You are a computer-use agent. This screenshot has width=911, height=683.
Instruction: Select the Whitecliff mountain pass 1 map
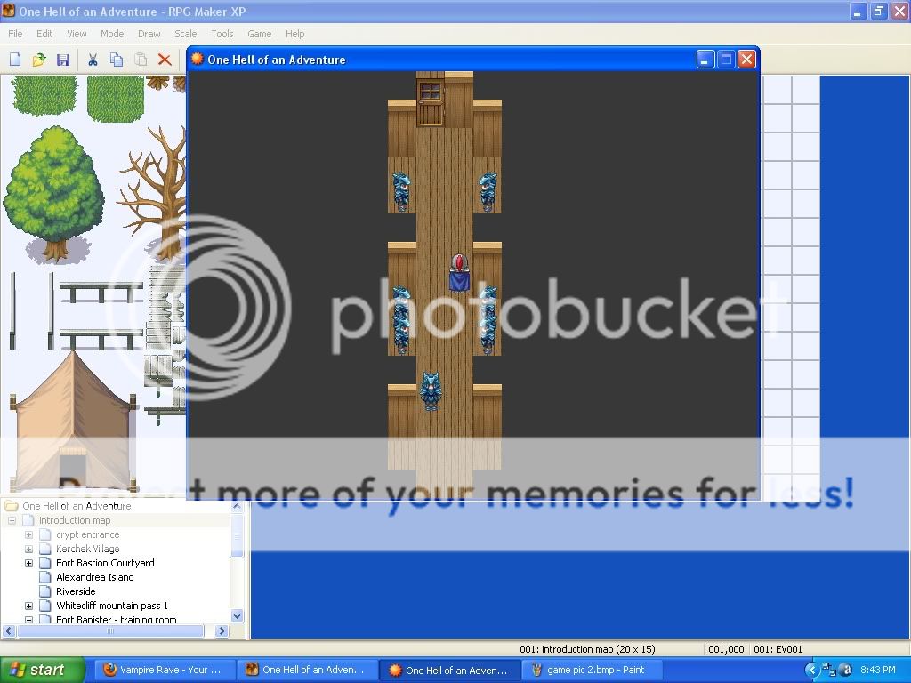coord(111,606)
